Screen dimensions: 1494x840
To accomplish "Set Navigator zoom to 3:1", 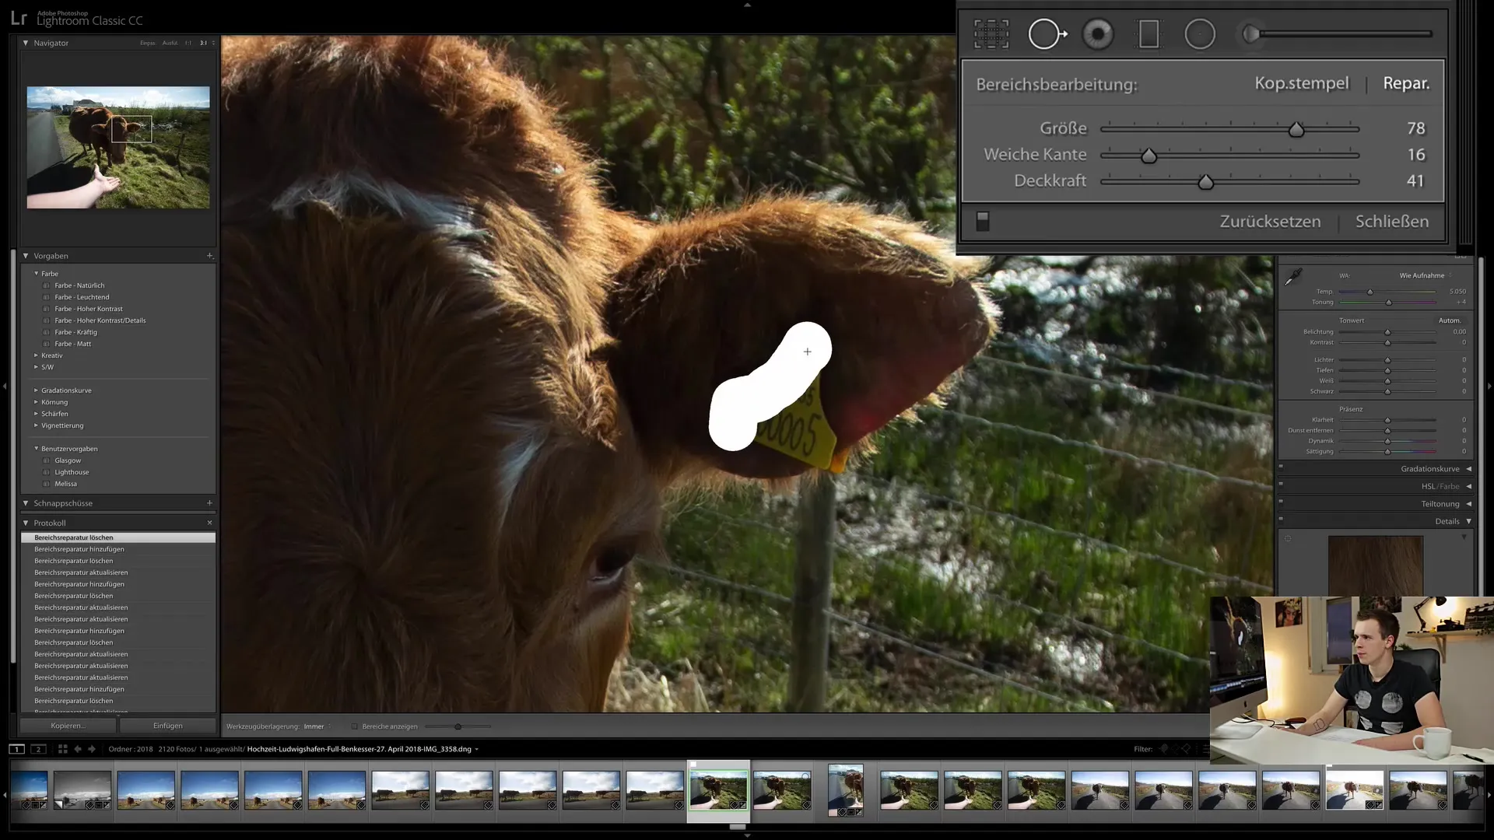I will point(203,44).
